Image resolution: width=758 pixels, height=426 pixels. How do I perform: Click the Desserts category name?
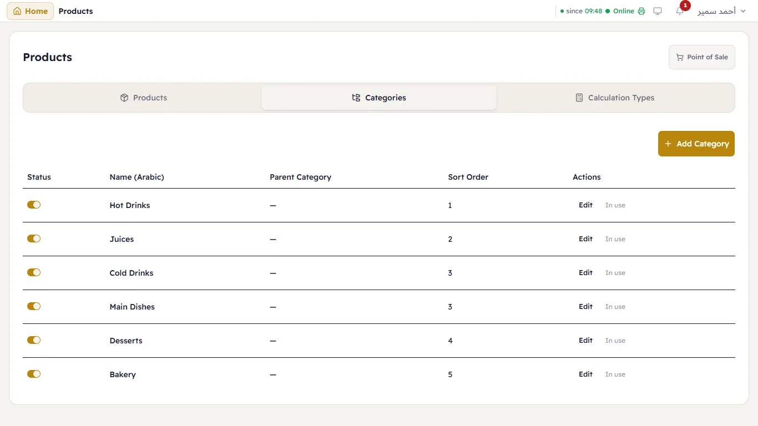pos(126,341)
